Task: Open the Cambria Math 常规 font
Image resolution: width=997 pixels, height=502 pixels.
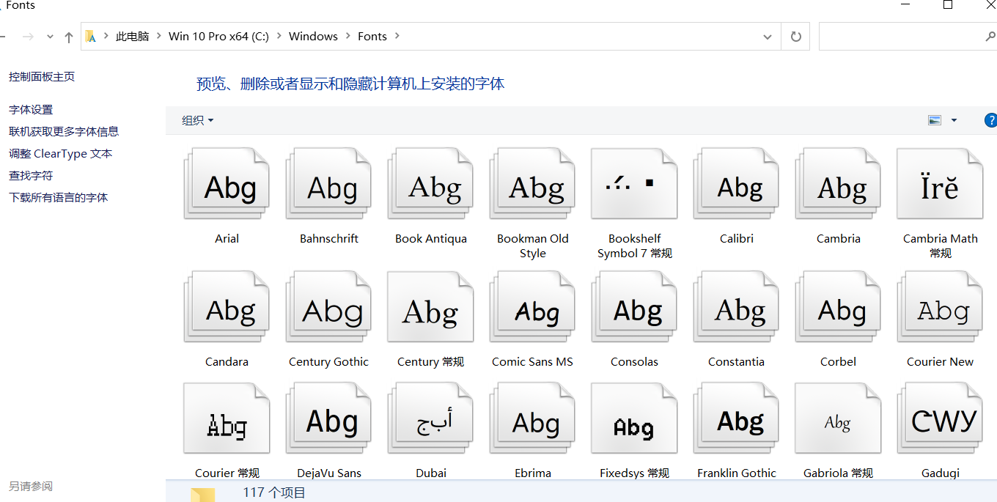Action: coord(940,183)
